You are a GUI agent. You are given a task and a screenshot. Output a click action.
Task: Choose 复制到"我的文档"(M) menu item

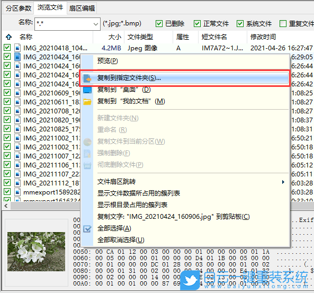click(x=131, y=101)
